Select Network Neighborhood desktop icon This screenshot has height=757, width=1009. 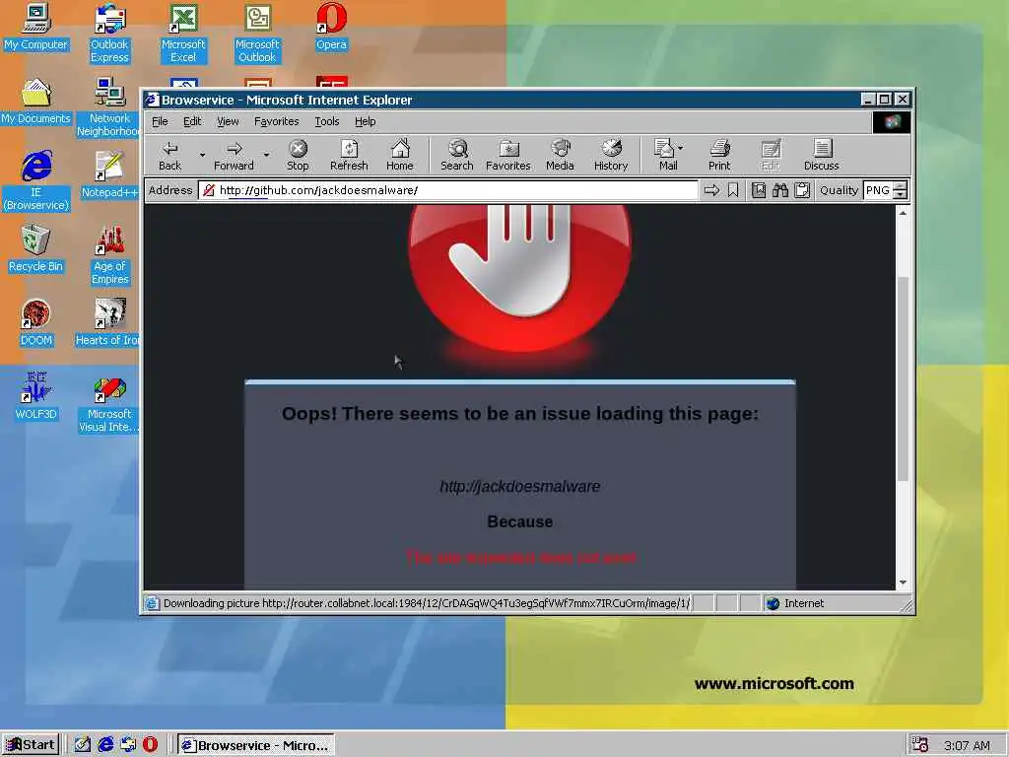click(108, 106)
